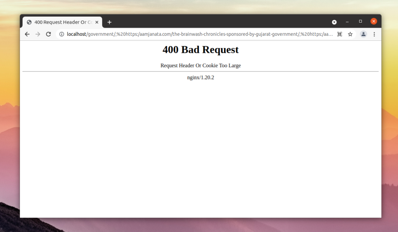View site information for localhost

tap(61, 34)
